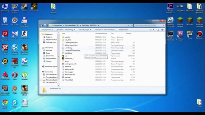This screenshot has width=205, height=115.
Task: Select Изображения library in navigation pane
Action: tap(50, 58)
